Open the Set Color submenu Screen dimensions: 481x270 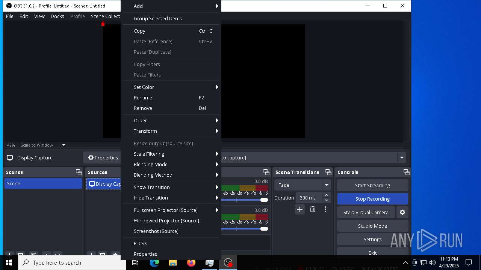point(171,87)
